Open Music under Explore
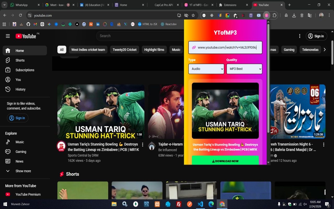The height and width of the screenshot is (209, 334). [x=25, y=142]
